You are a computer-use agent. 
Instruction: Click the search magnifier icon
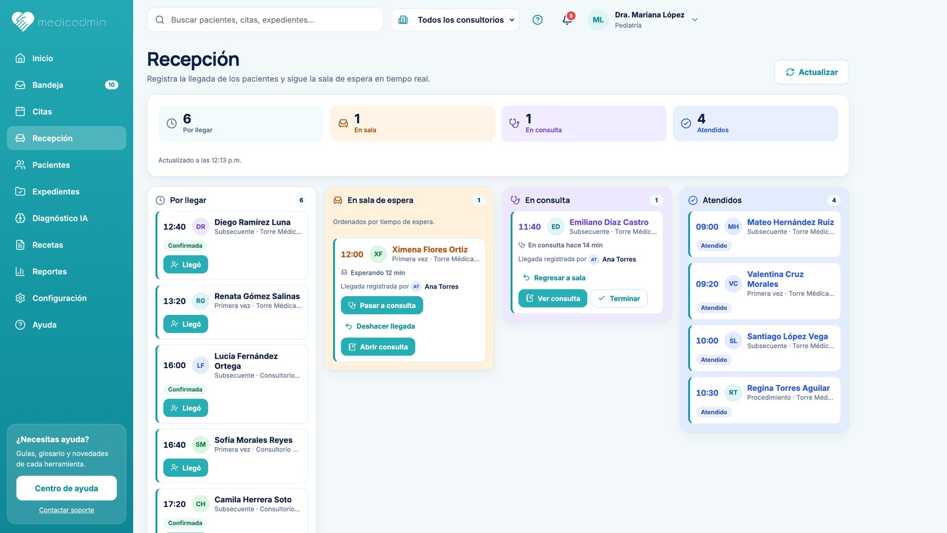tap(160, 20)
